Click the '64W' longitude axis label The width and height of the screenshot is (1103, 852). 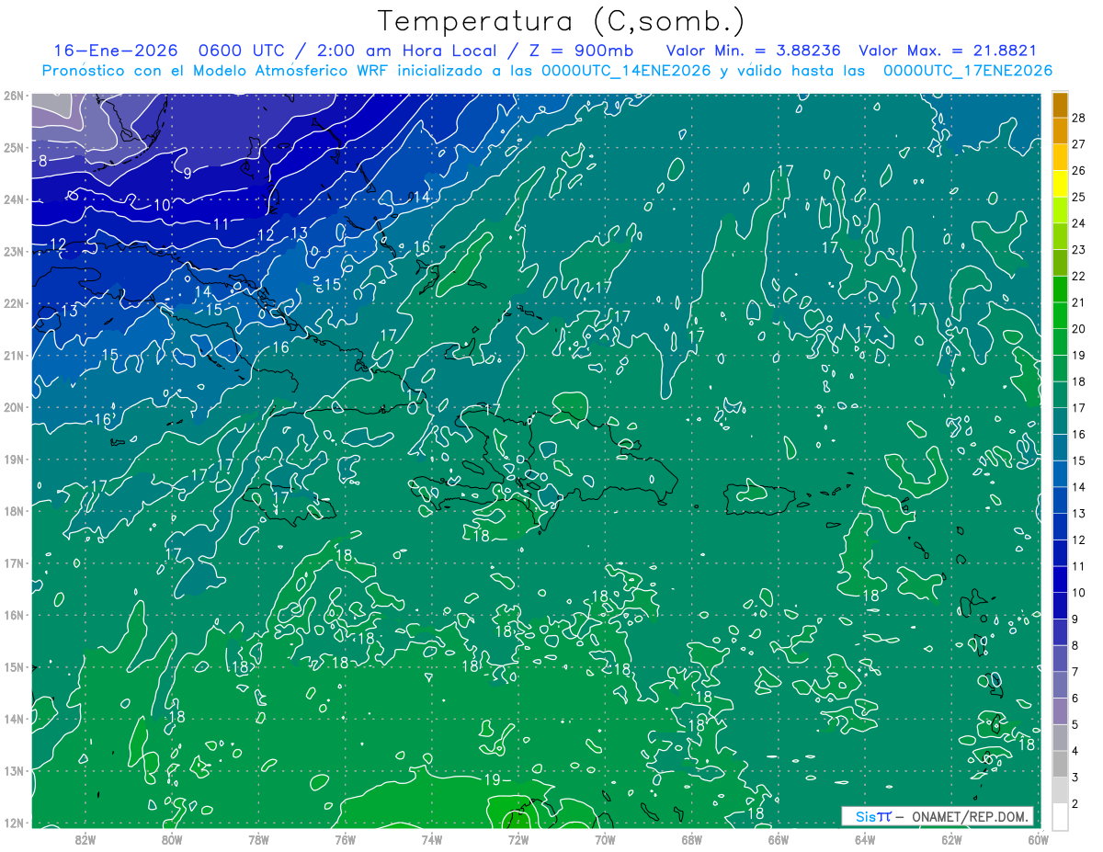point(864,839)
